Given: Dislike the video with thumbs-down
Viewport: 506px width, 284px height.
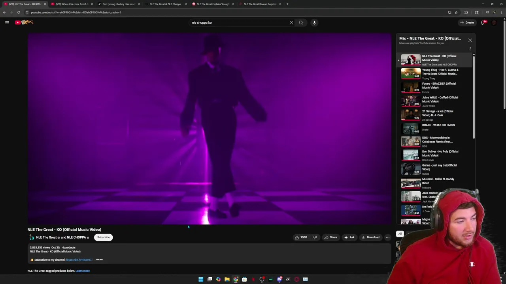Looking at the screenshot, I should tap(315, 237).
